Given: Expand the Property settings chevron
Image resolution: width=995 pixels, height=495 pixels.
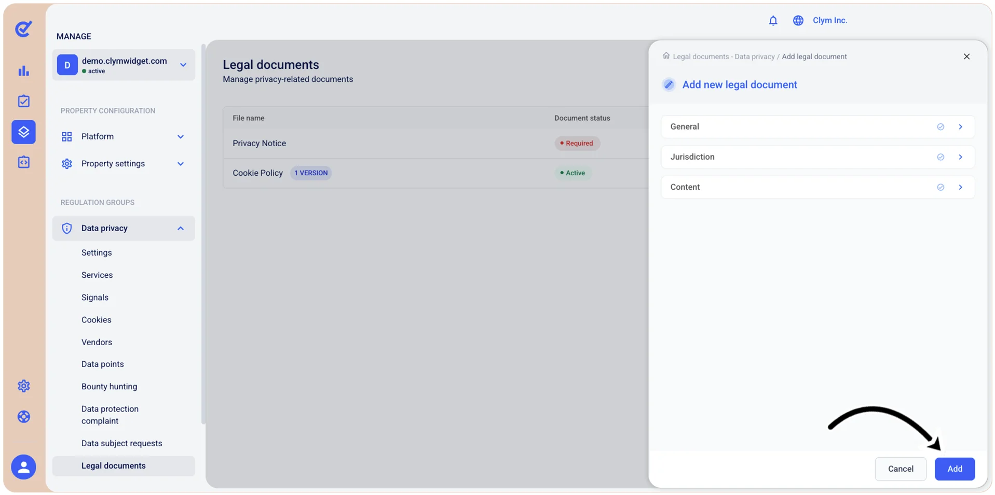Looking at the screenshot, I should [x=181, y=164].
